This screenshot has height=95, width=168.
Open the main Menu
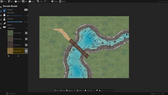3,1
